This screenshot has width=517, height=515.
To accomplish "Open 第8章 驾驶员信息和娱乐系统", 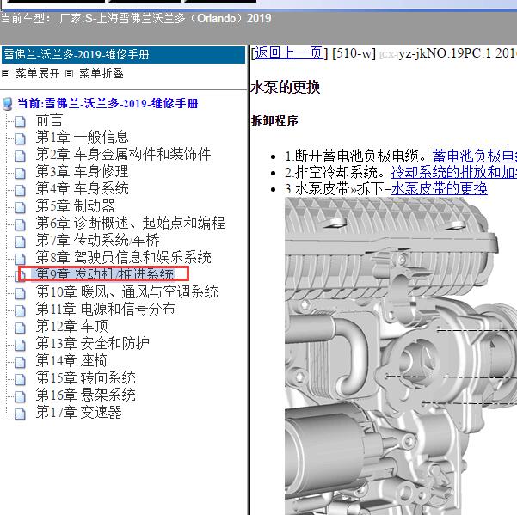I will click(x=123, y=257).
